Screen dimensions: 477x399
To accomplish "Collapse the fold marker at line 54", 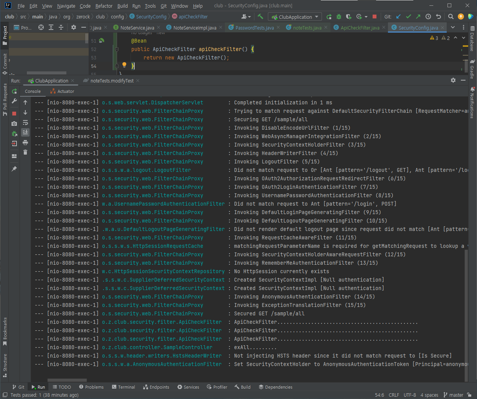I will click(117, 66).
